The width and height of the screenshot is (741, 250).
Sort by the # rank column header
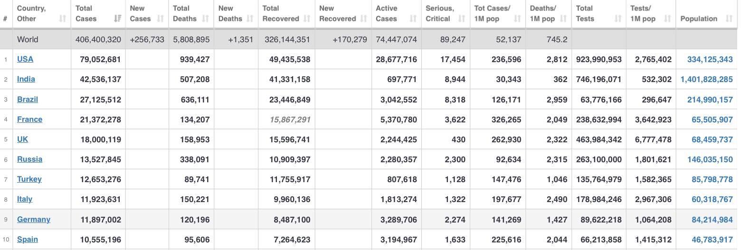point(6,14)
